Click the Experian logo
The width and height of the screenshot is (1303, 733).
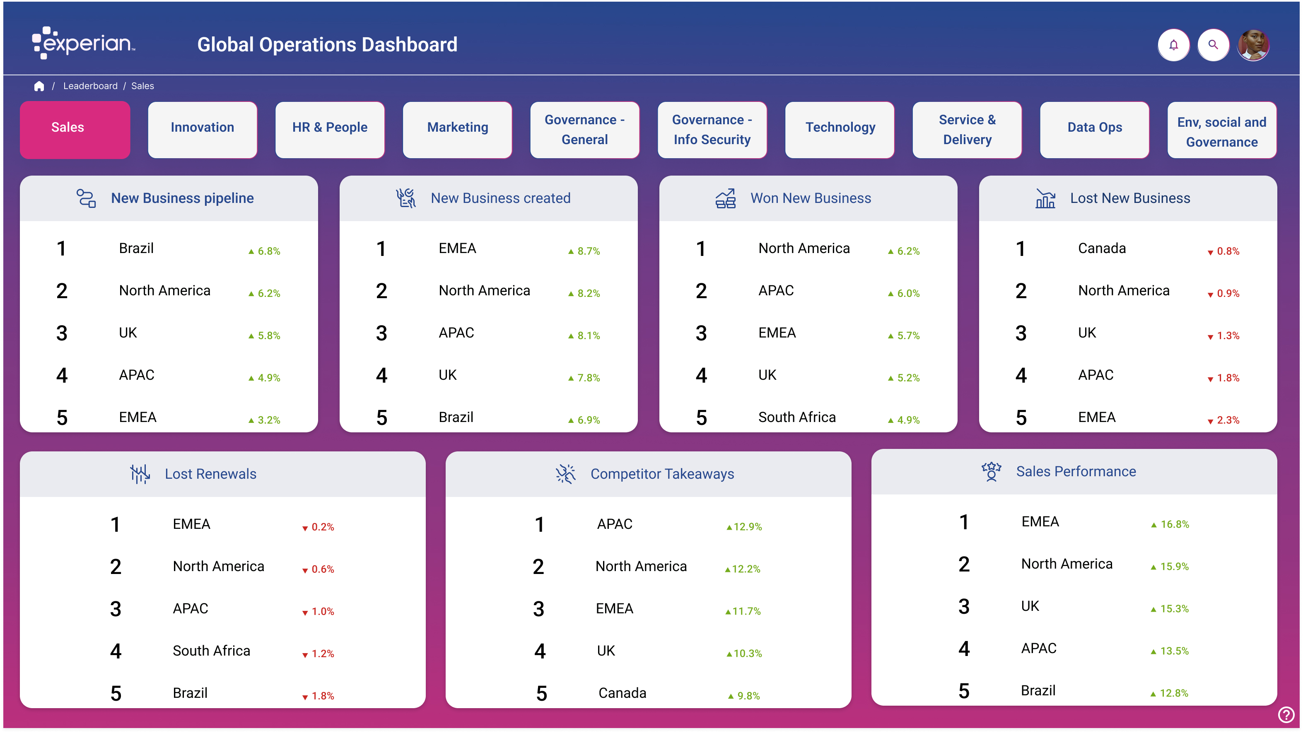84,43
